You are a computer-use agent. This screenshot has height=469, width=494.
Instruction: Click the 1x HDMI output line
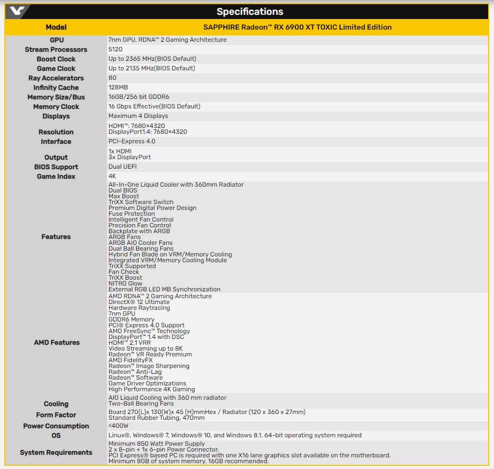[120, 151]
